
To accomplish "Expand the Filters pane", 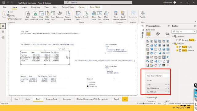I will 143,26.
